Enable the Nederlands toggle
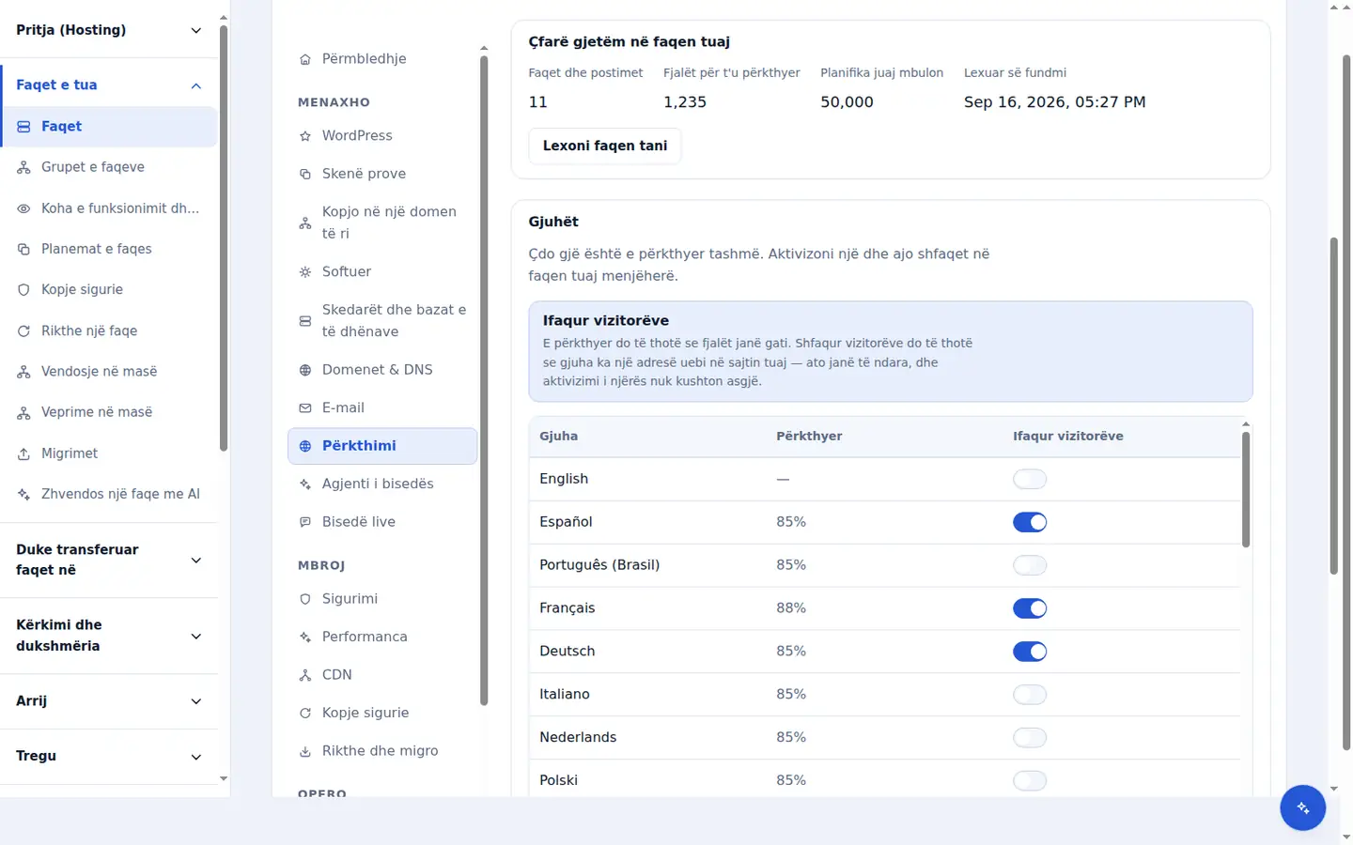The height and width of the screenshot is (845, 1353). point(1030,738)
